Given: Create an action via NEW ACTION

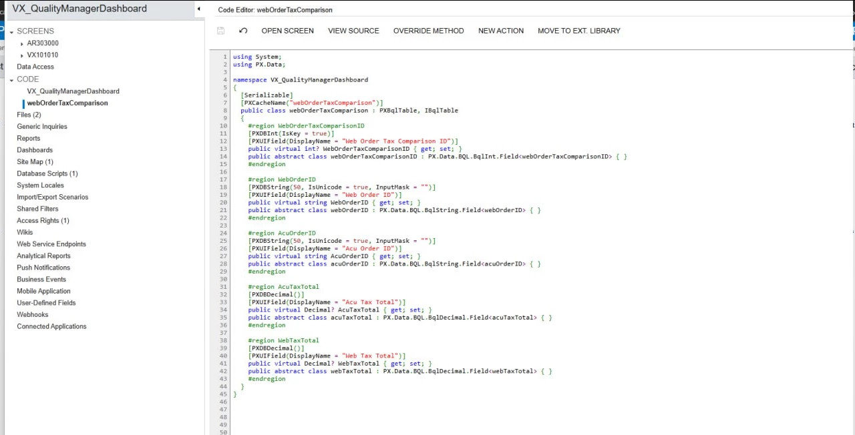Looking at the screenshot, I should (x=501, y=31).
